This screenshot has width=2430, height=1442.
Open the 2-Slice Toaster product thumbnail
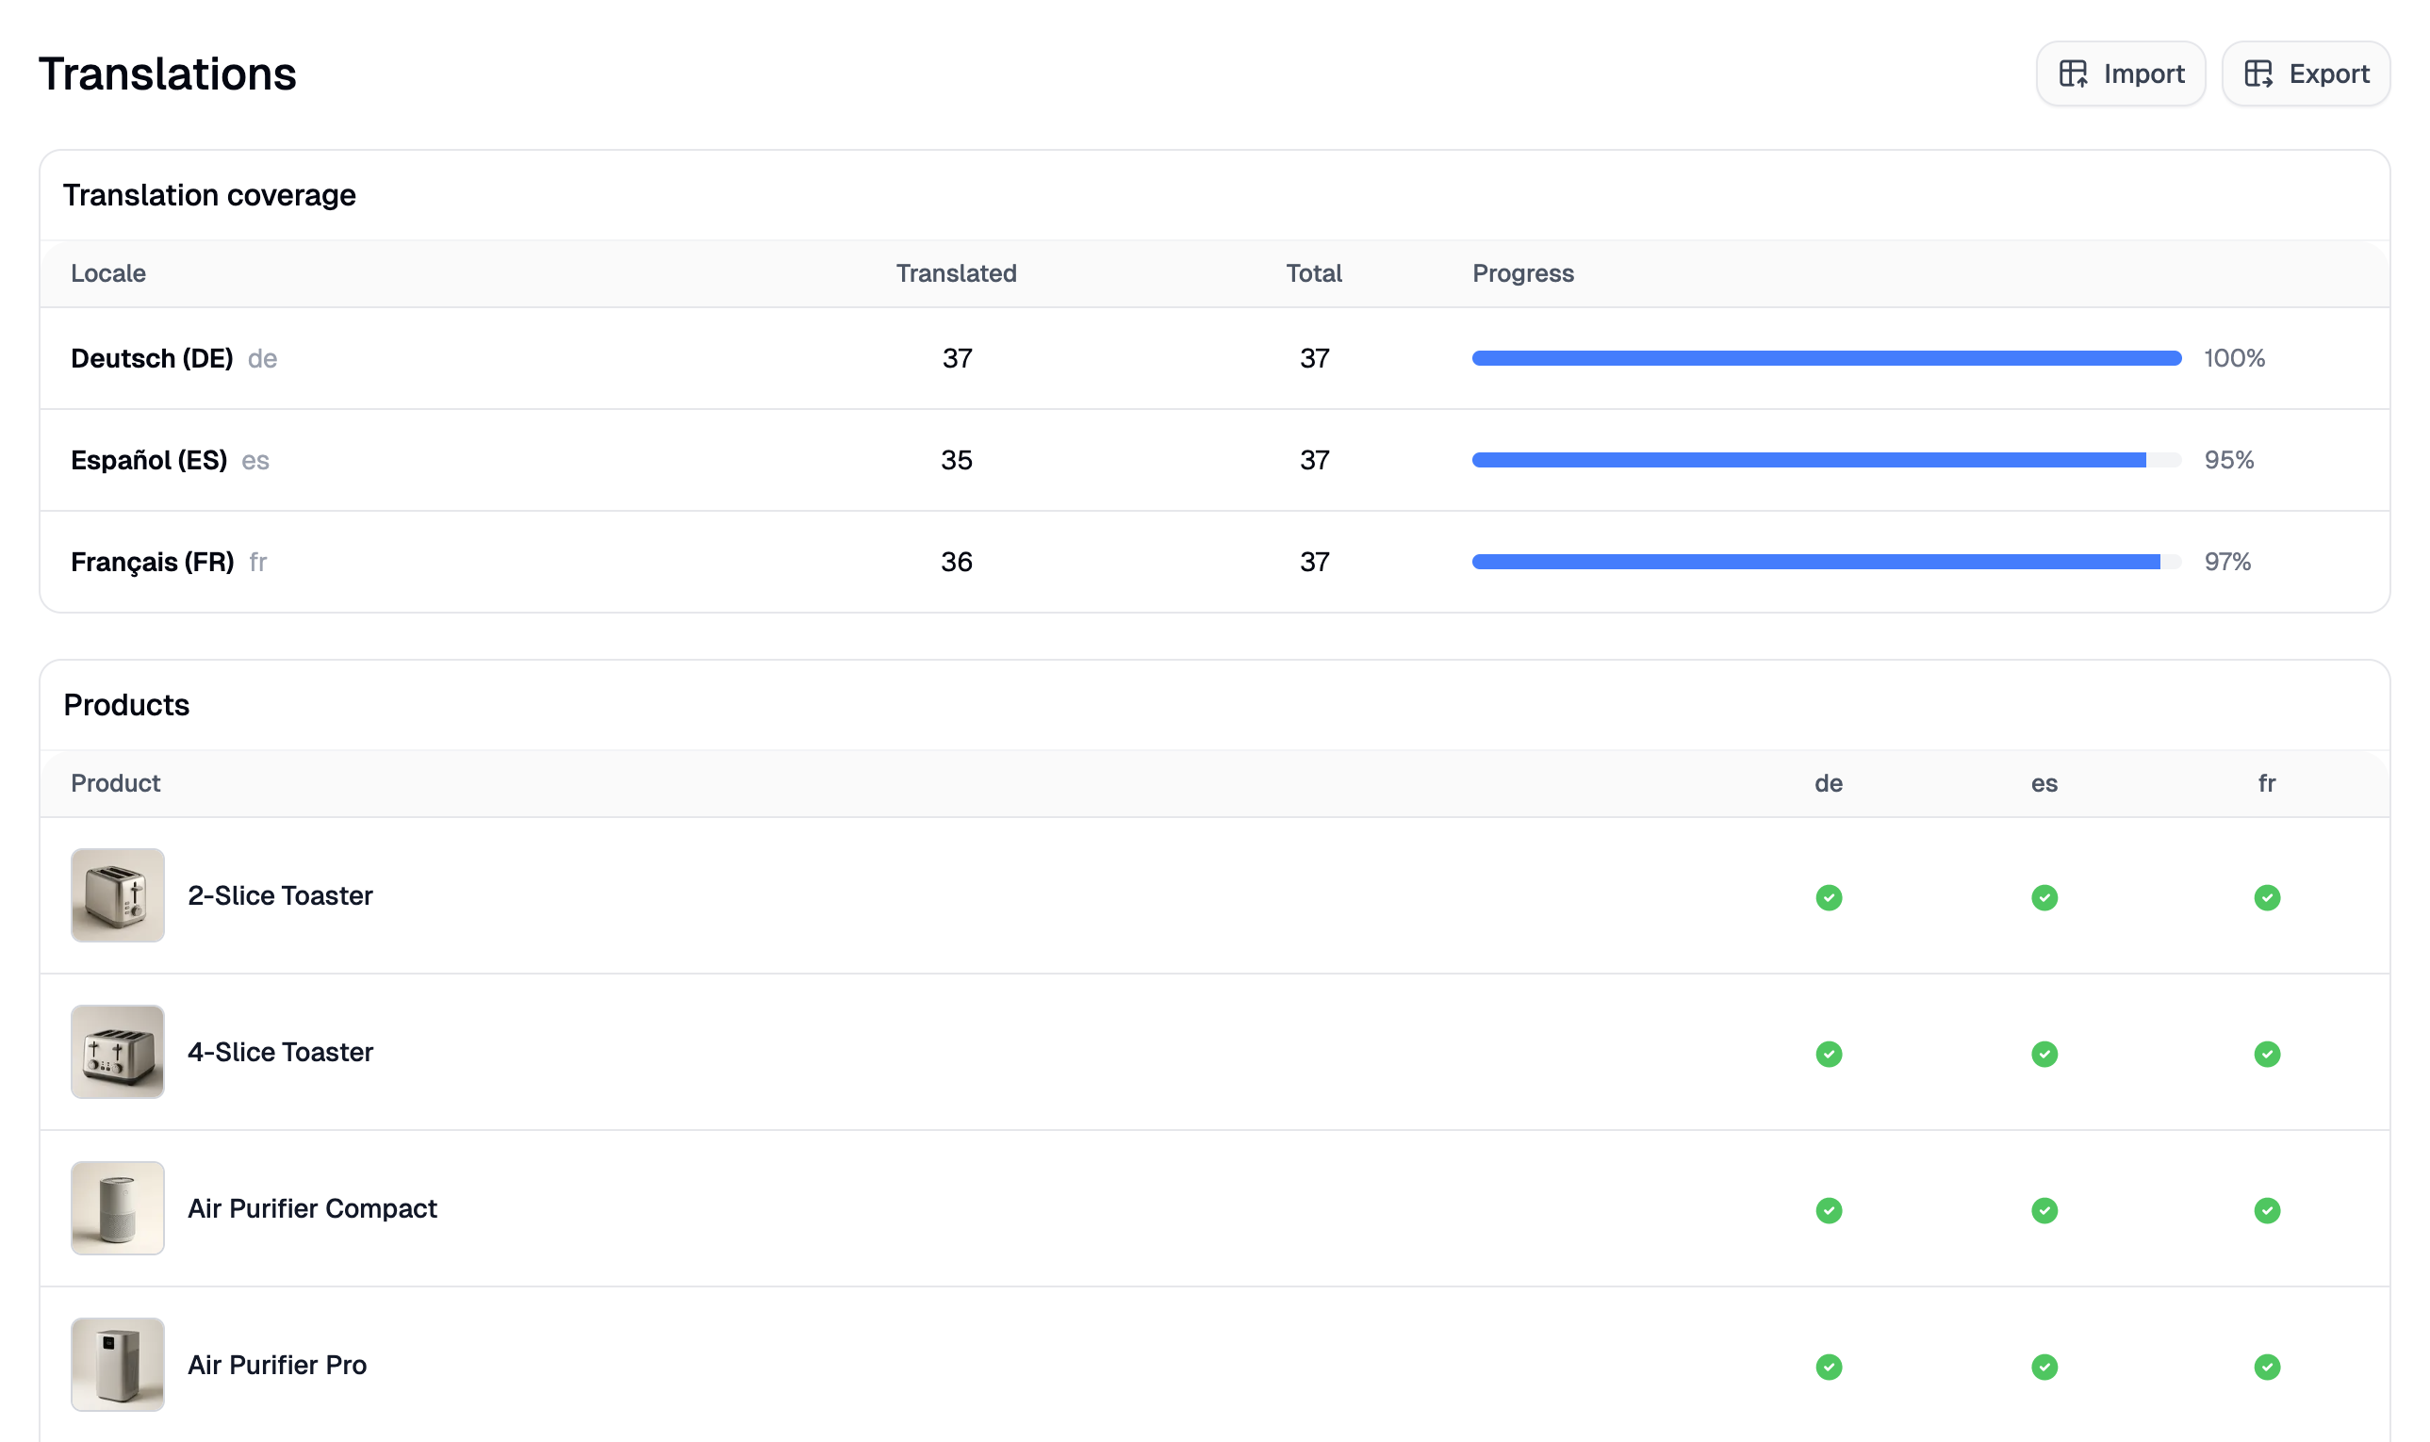pos(117,896)
